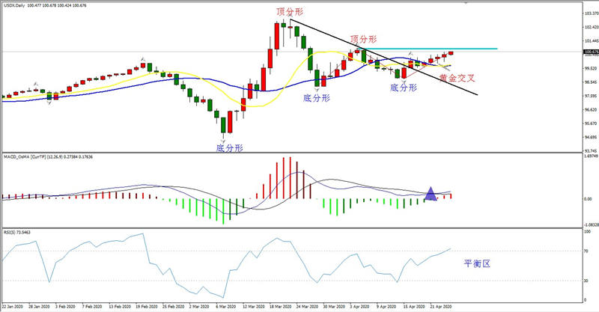Click the 93.745 price axis value
Viewport: 599px width, 312px height.
[591, 150]
